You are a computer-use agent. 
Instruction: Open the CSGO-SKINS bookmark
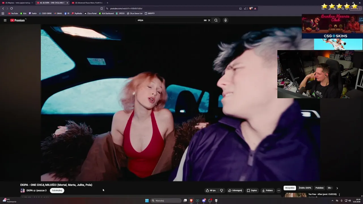(45, 13)
